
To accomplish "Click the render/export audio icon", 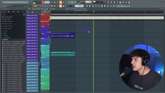I will [123, 2].
